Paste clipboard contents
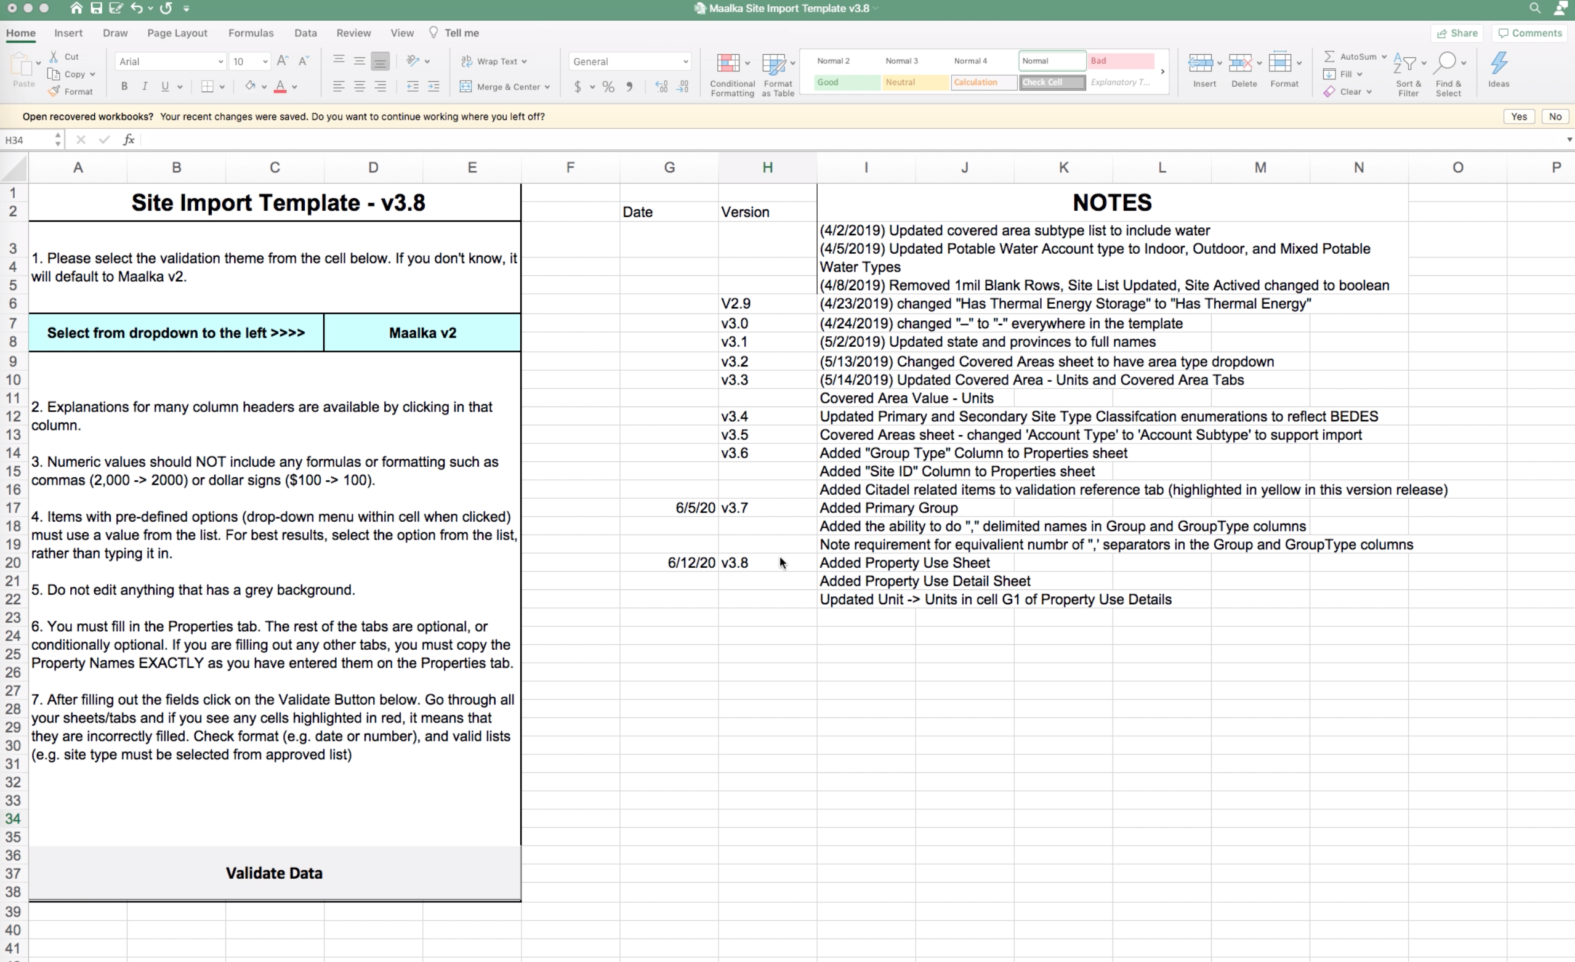The height and width of the screenshot is (962, 1575). (23, 70)
